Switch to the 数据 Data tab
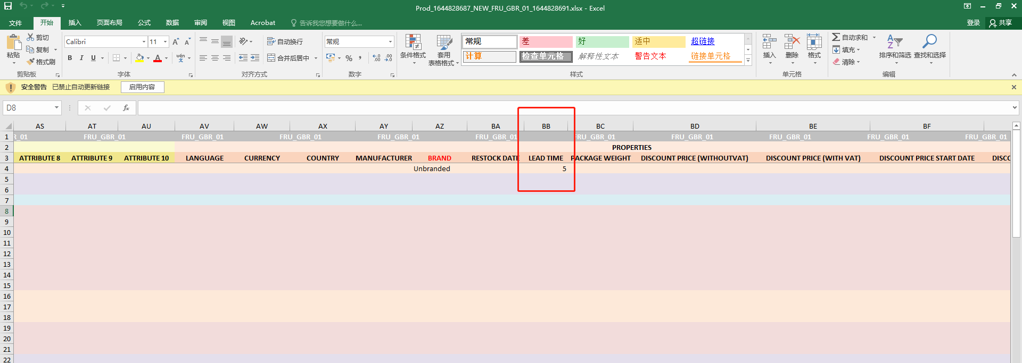The height and width of the screenshot is (363, 1022). [x=172, y=23]
